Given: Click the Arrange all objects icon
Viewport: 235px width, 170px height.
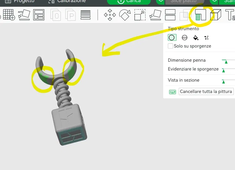Looking at the screenshot, I should 39,15.
